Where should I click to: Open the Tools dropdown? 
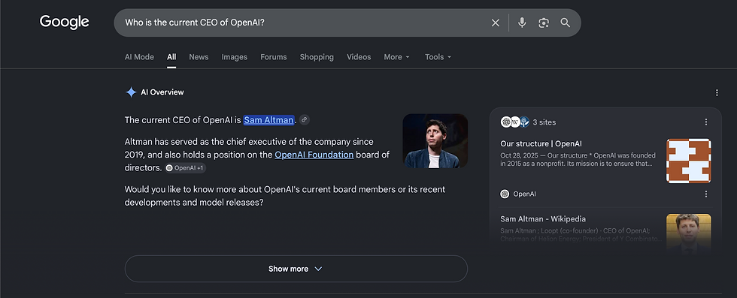tap(438, 57)
